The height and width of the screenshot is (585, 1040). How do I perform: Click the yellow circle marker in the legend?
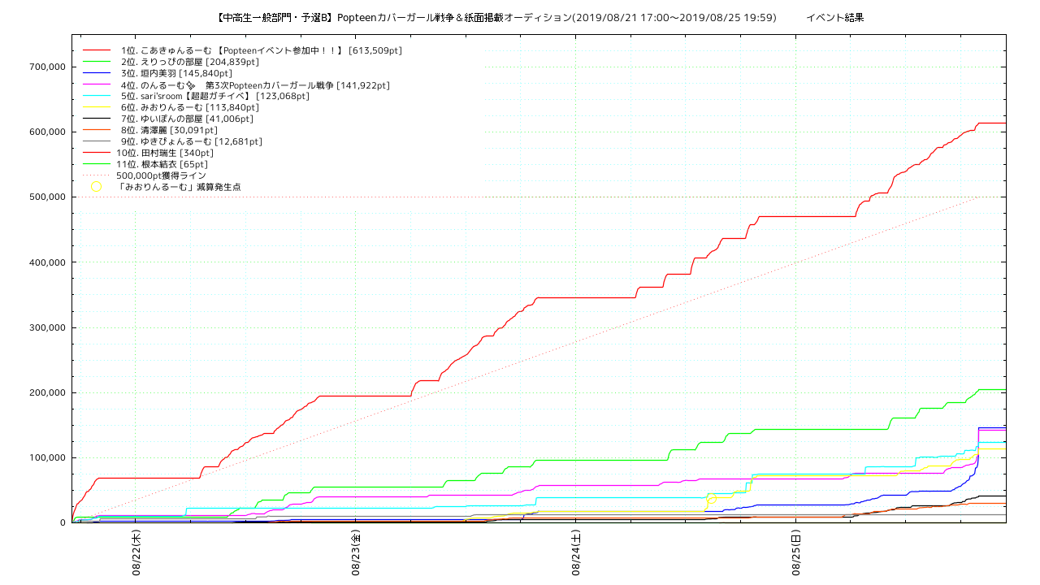[96, 187]
